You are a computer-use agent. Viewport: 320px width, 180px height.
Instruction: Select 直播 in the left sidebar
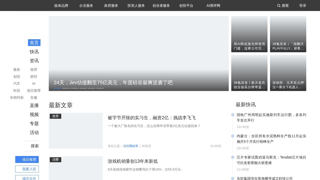(x=34, y=105)
